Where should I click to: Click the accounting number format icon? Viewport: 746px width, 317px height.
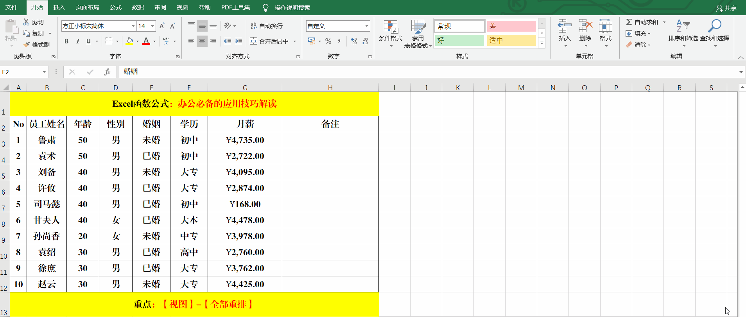pyautogui.click(x=312, y=41)
